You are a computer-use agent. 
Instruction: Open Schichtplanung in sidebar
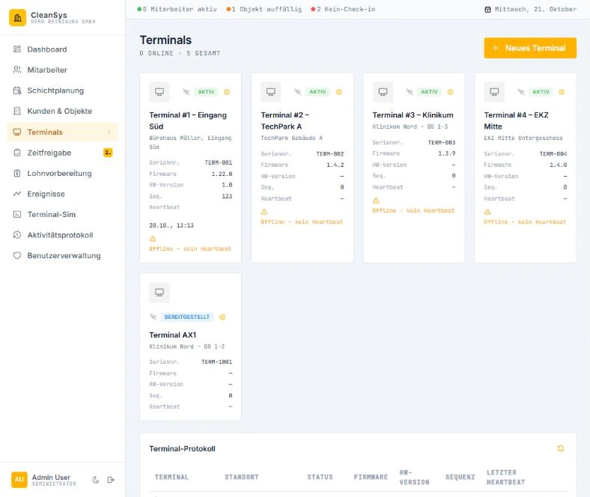coord(62,91)
